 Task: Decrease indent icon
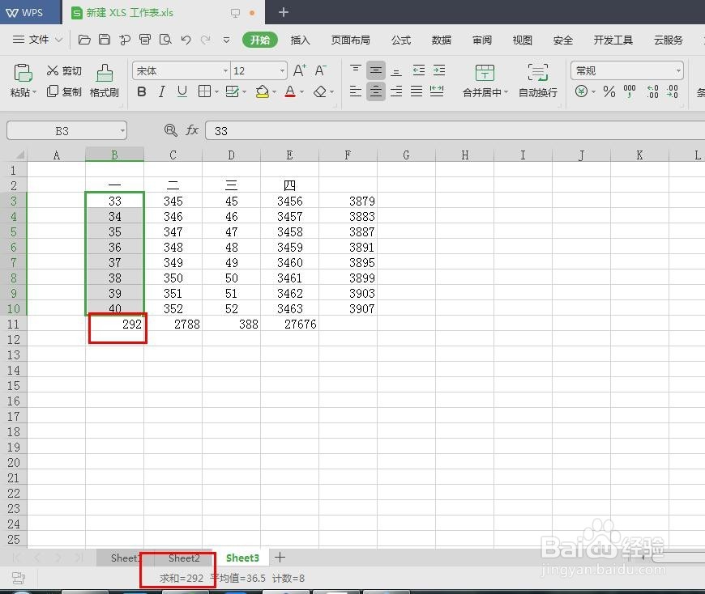click(x=419, y=70)
